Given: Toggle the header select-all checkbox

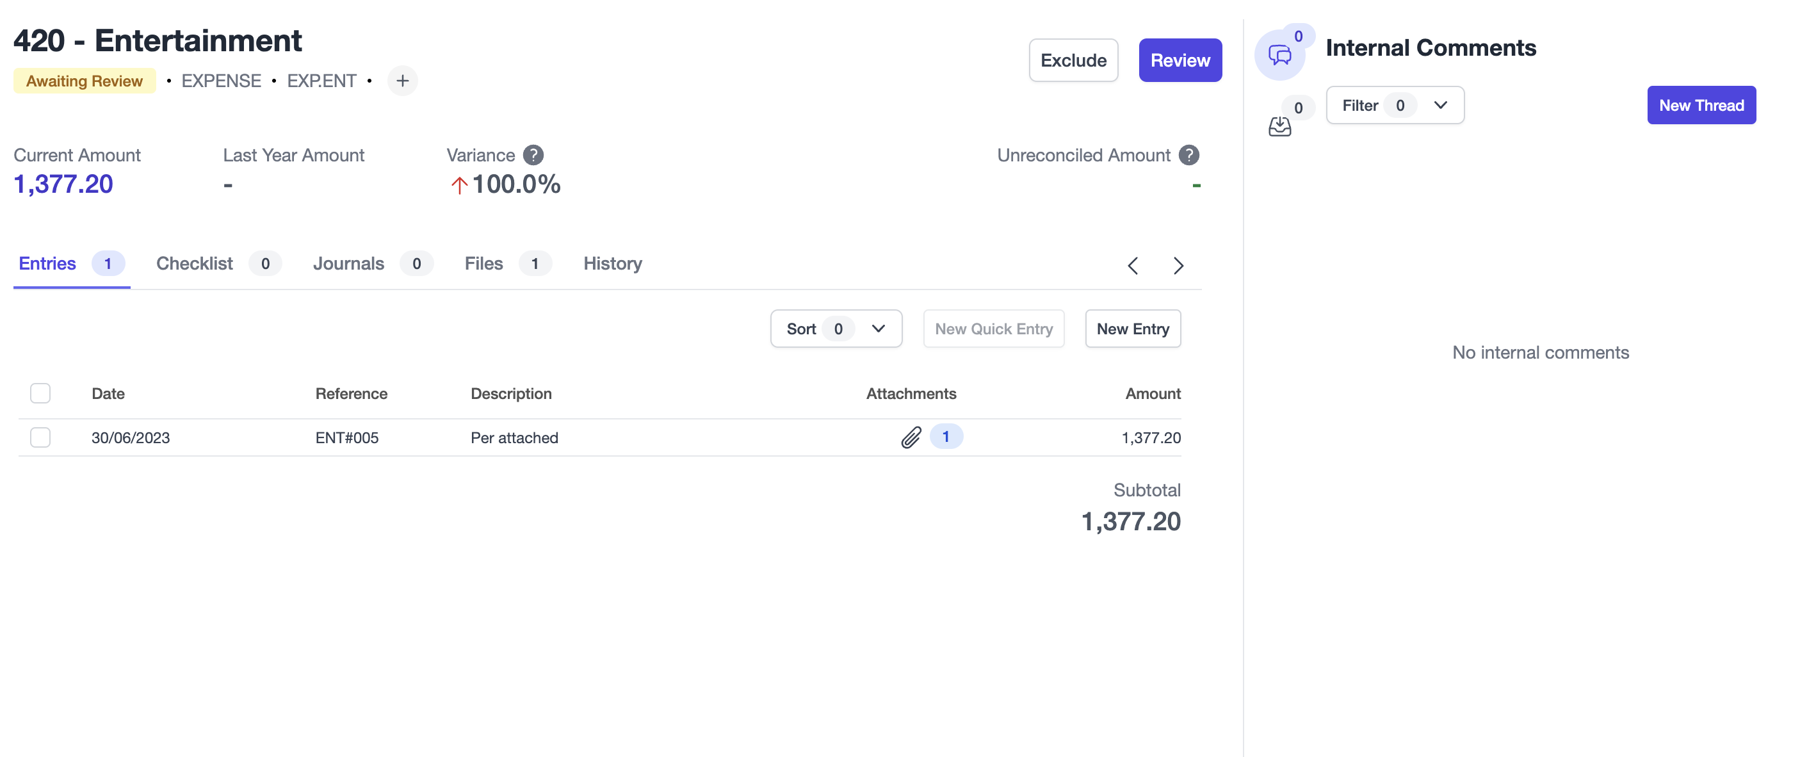Looking at the screenshot, I should pos(39,393).
